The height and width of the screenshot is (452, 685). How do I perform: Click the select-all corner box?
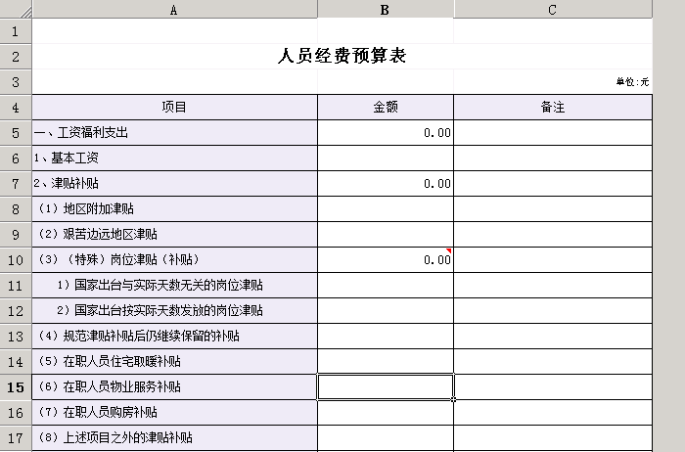(16, 9)
